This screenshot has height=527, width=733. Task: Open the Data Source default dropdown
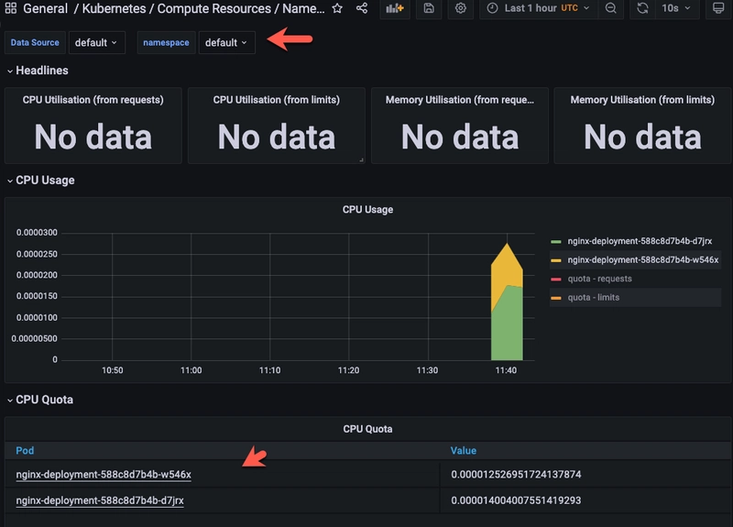[x=96, y=43]
